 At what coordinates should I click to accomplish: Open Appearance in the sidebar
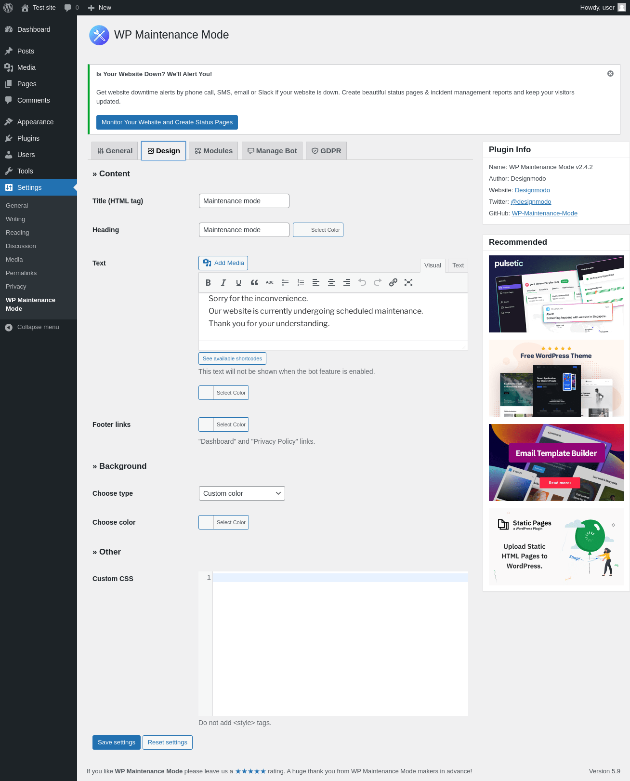(x=39, y=122)
